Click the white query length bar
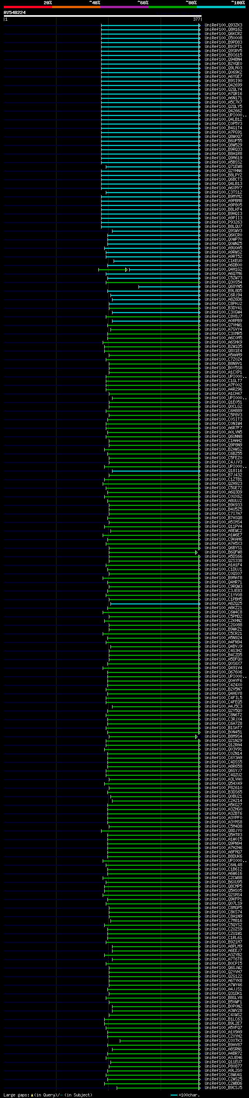This screenshot has height=1098, width=249. 102,16
